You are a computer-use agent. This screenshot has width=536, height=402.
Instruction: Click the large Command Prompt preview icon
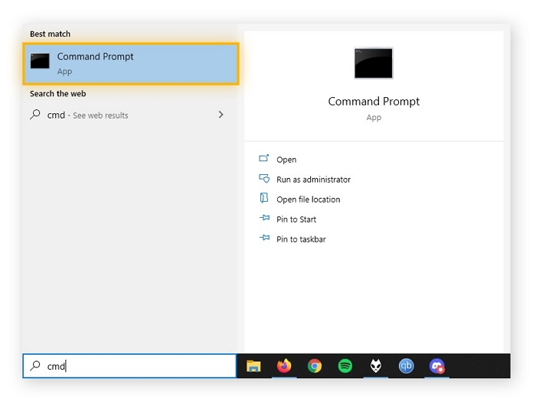click(374, 63)
